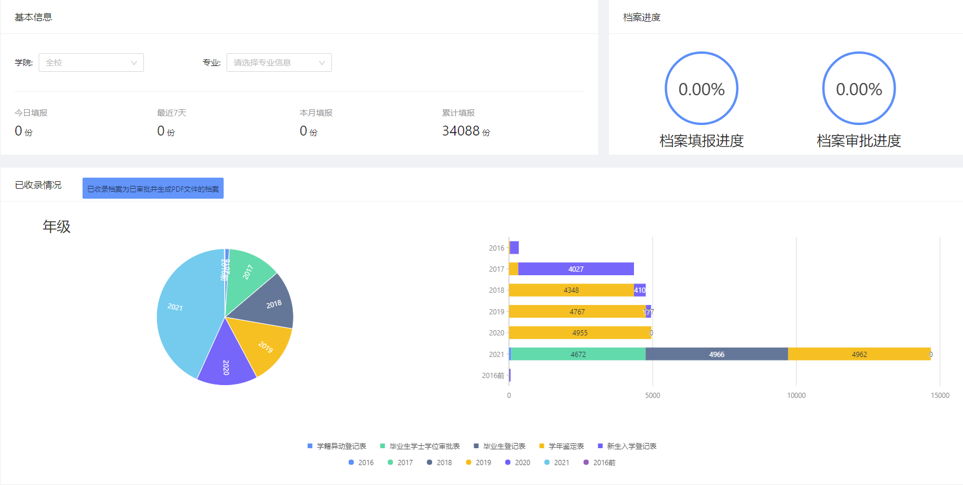963x485 pixels.
Task: Click the 基本信息 panel heading
Action: 33,18
